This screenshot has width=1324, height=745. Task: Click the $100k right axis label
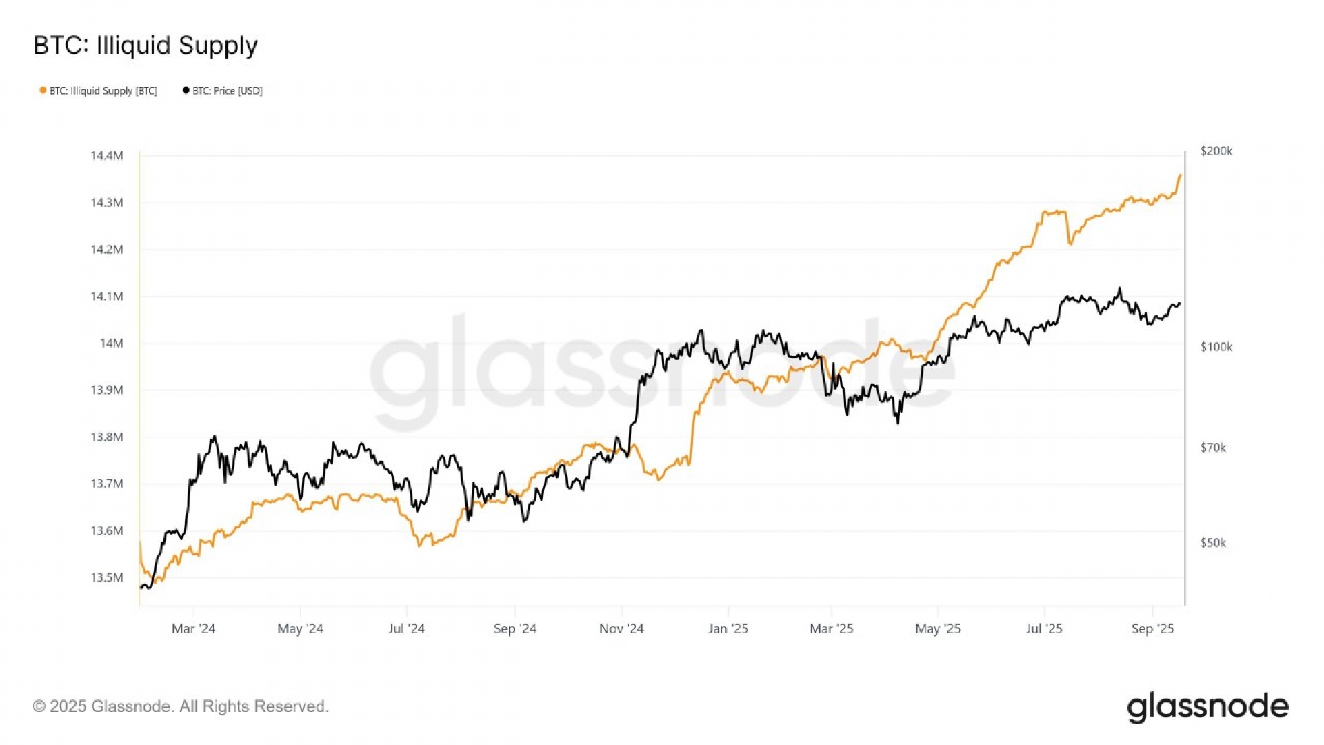[x=1216, y=347]
